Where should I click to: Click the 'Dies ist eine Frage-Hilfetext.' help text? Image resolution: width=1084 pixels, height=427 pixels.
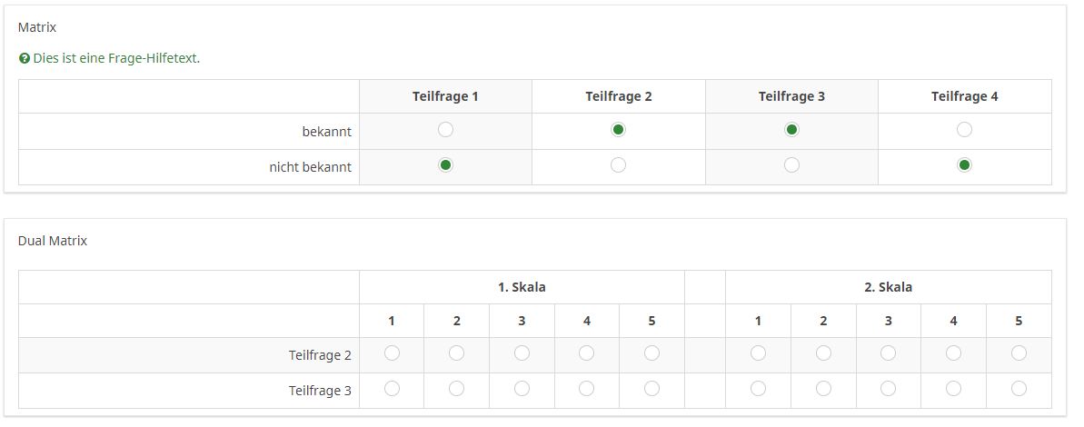[x=116, y=59]
